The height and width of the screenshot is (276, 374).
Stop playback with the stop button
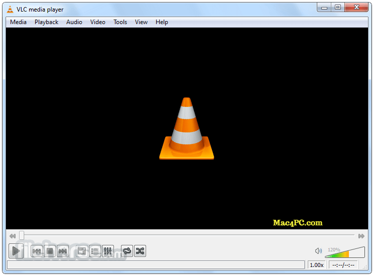click(50, 251)
